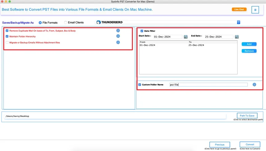Enable Migrate Emails Without Attachment files
The width and height of the screenshot is (266, 151).
7,42
